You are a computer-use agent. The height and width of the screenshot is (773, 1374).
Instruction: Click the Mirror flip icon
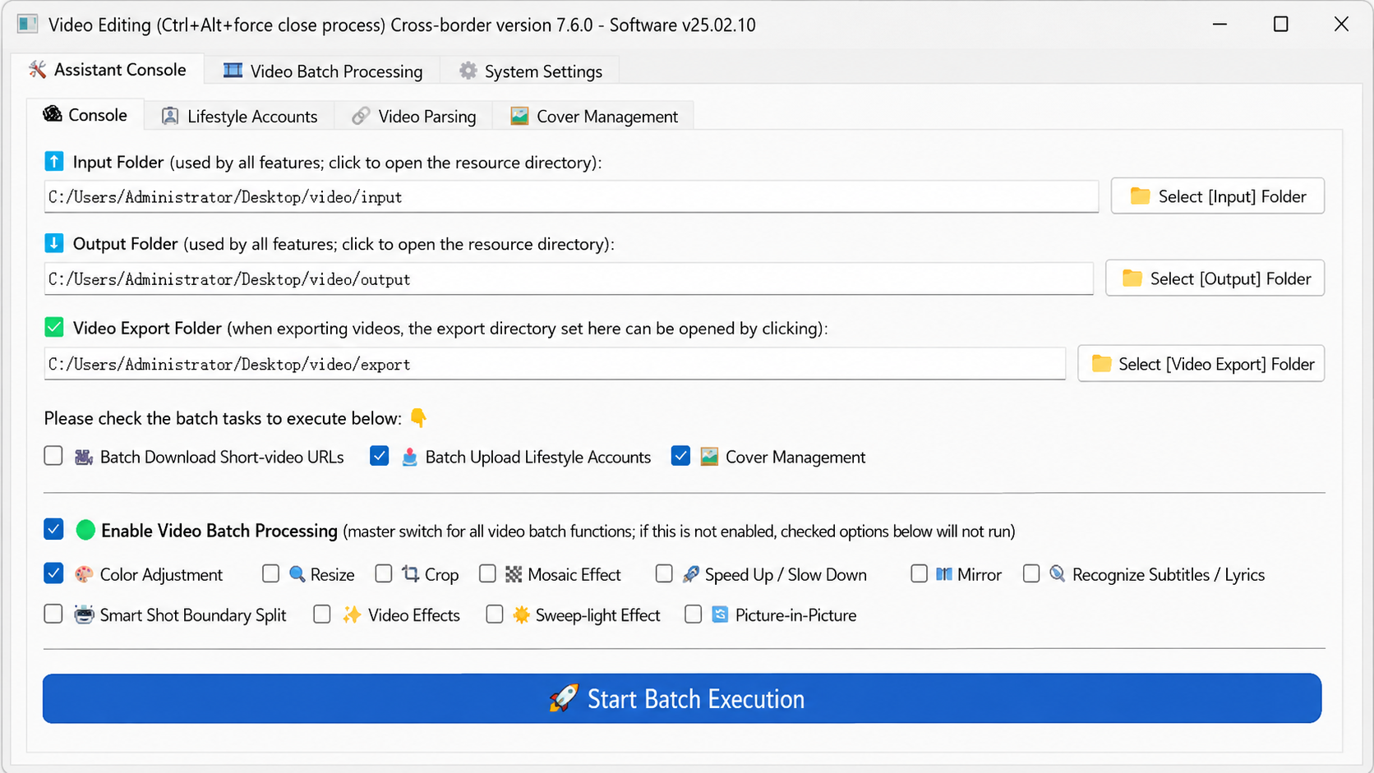click(944, 574)
